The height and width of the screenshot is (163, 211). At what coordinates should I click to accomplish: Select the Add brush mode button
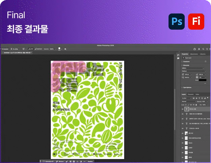click(31, 49)
